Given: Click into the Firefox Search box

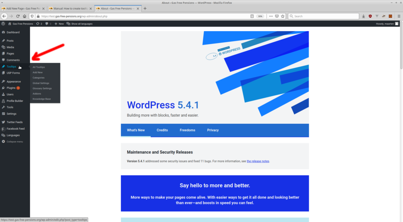Looking at the screenshot, I should 324,16.
